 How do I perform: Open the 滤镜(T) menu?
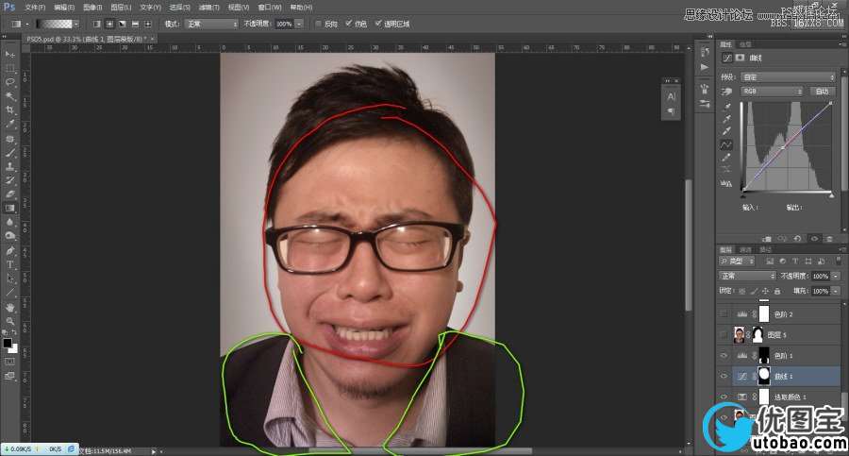(208, 8)
